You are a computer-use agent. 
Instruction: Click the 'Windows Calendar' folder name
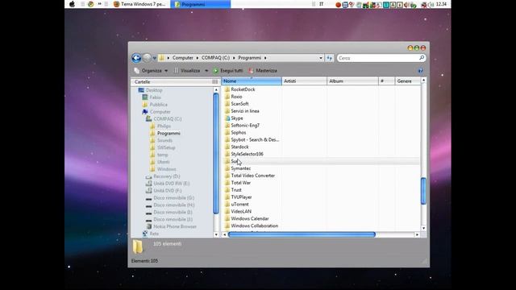250,218
